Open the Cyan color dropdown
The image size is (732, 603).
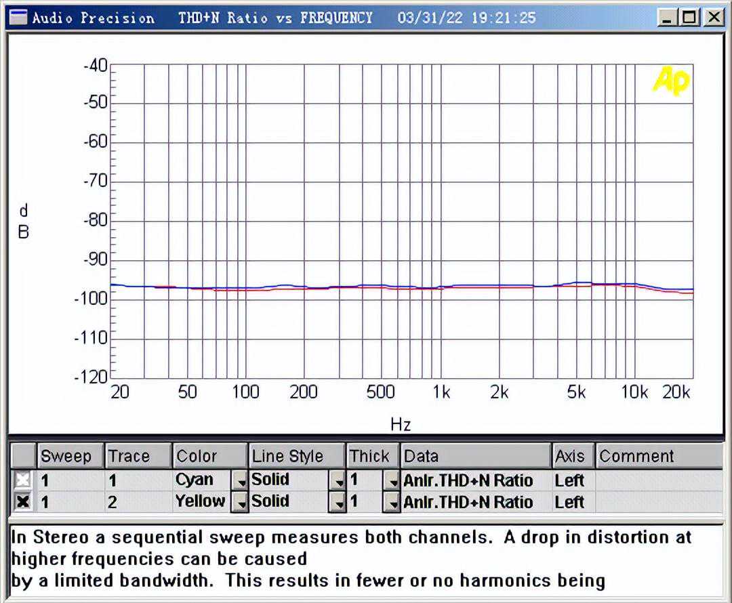pyautogui.click(x=240, y=481)
